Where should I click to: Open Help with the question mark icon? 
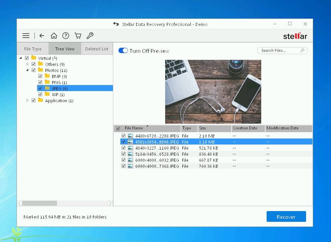pos(66,36)
